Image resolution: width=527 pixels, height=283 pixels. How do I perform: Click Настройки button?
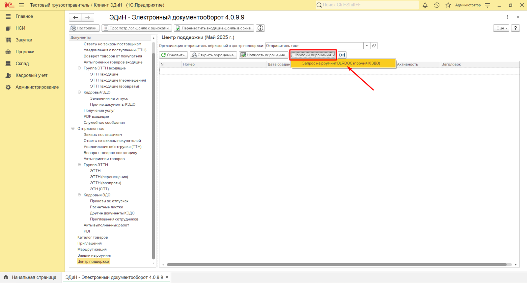(84, 28)
